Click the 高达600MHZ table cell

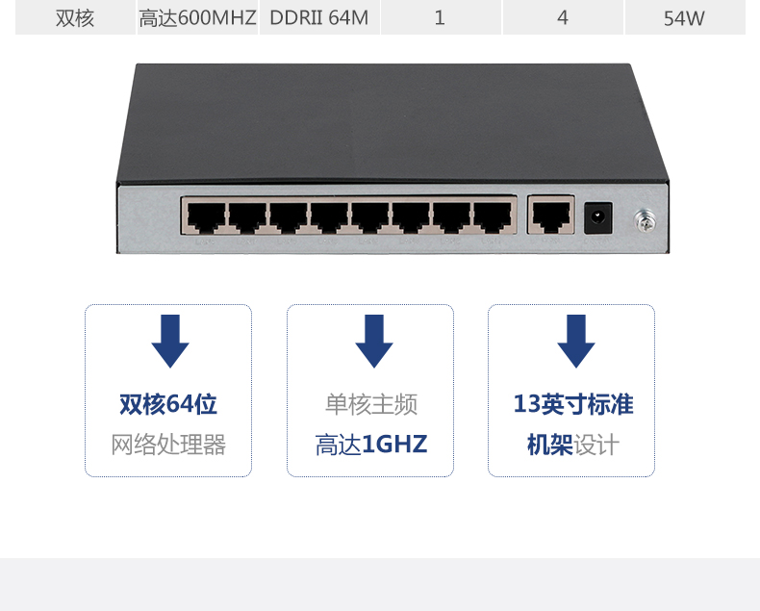tap(197, 17)
